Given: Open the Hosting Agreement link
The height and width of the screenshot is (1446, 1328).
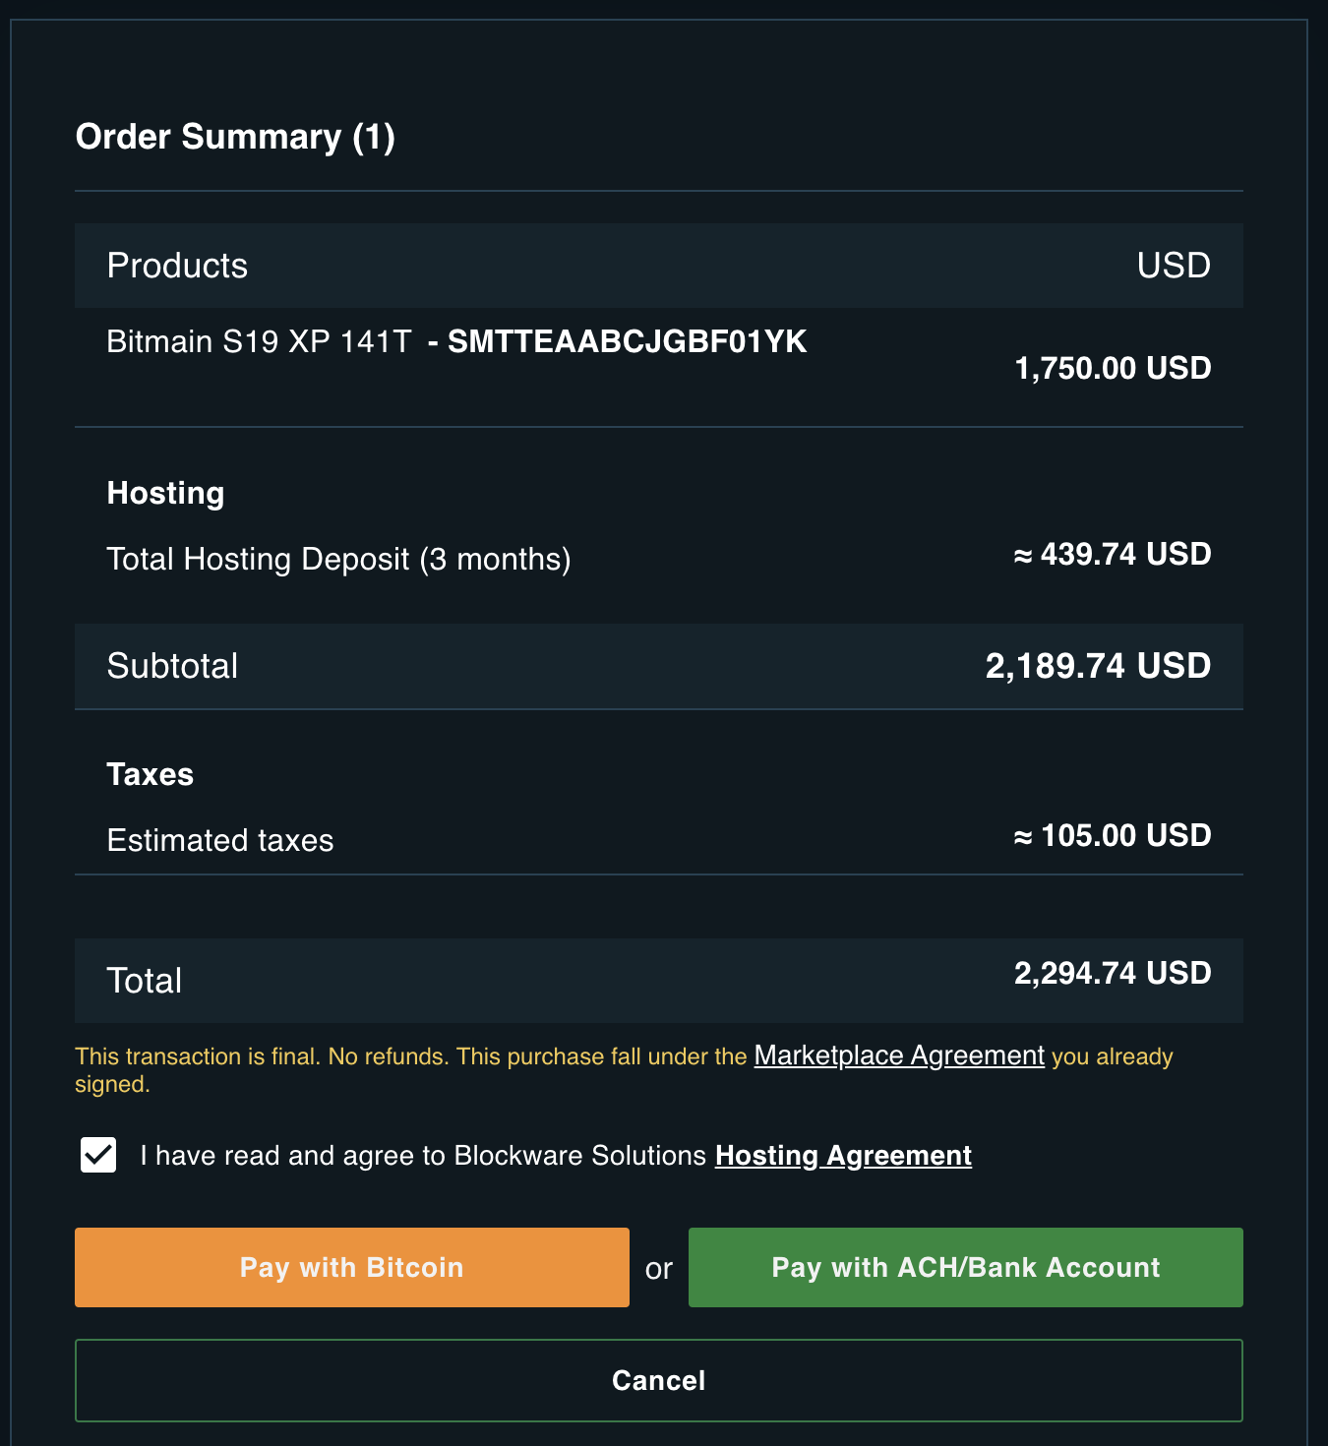Looking at the screenshot, I should pos(843,1155).
